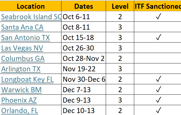This screenshot has height=115, width=181.
Task: Click the Longboat Key ITF checkmark
Action: 158,79
